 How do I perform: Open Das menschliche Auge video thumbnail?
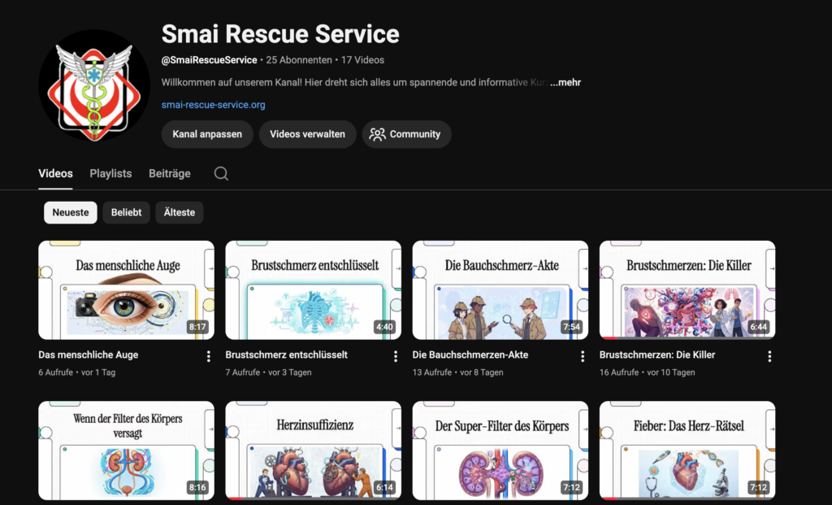[x=126, y=290]
